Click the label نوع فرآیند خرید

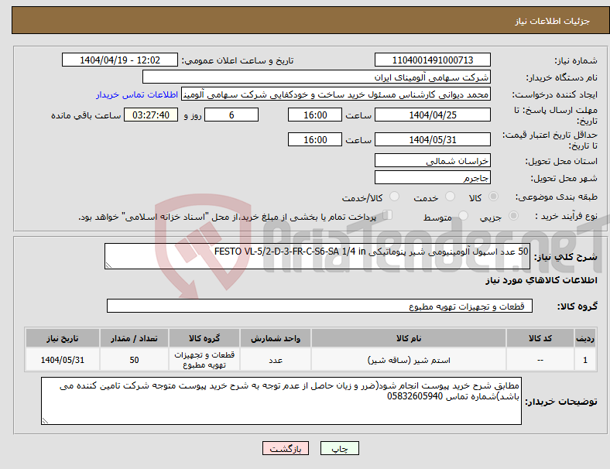point(566,216)
